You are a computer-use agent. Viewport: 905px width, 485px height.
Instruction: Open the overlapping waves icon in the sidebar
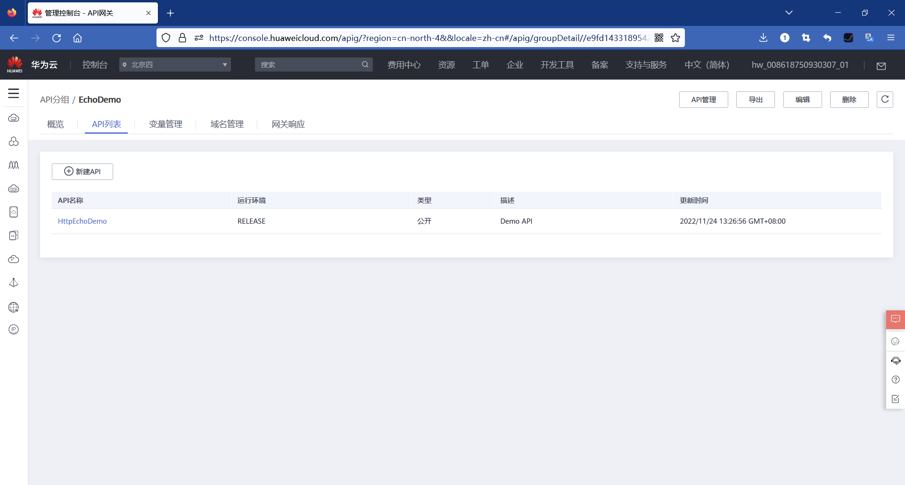(x=14, y=165)
